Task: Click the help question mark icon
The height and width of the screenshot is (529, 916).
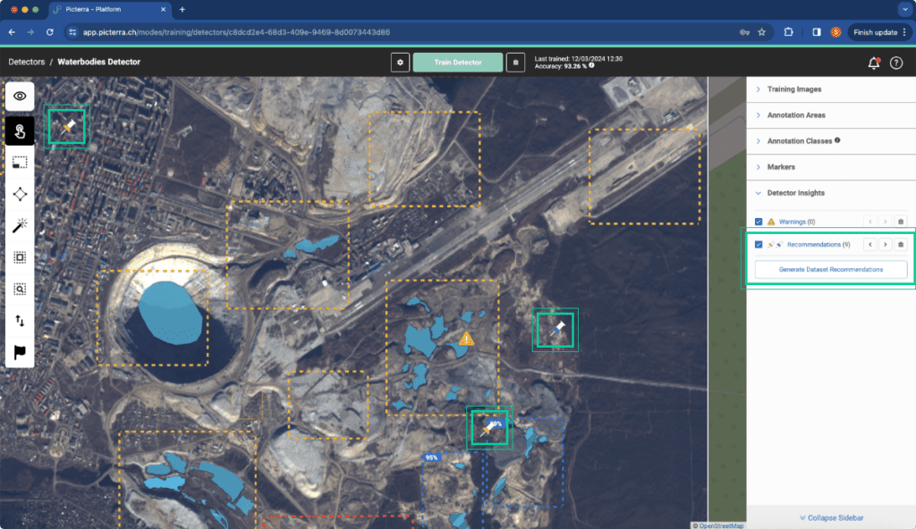Action: pyautogui.click(x=896, y=63)
